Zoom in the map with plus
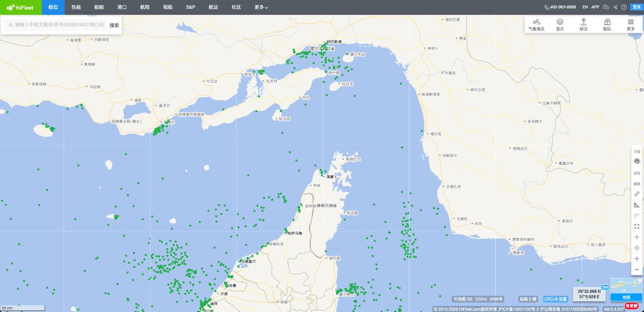The width and height of the screenshot is (644, 312). click(x=637, y=258)
